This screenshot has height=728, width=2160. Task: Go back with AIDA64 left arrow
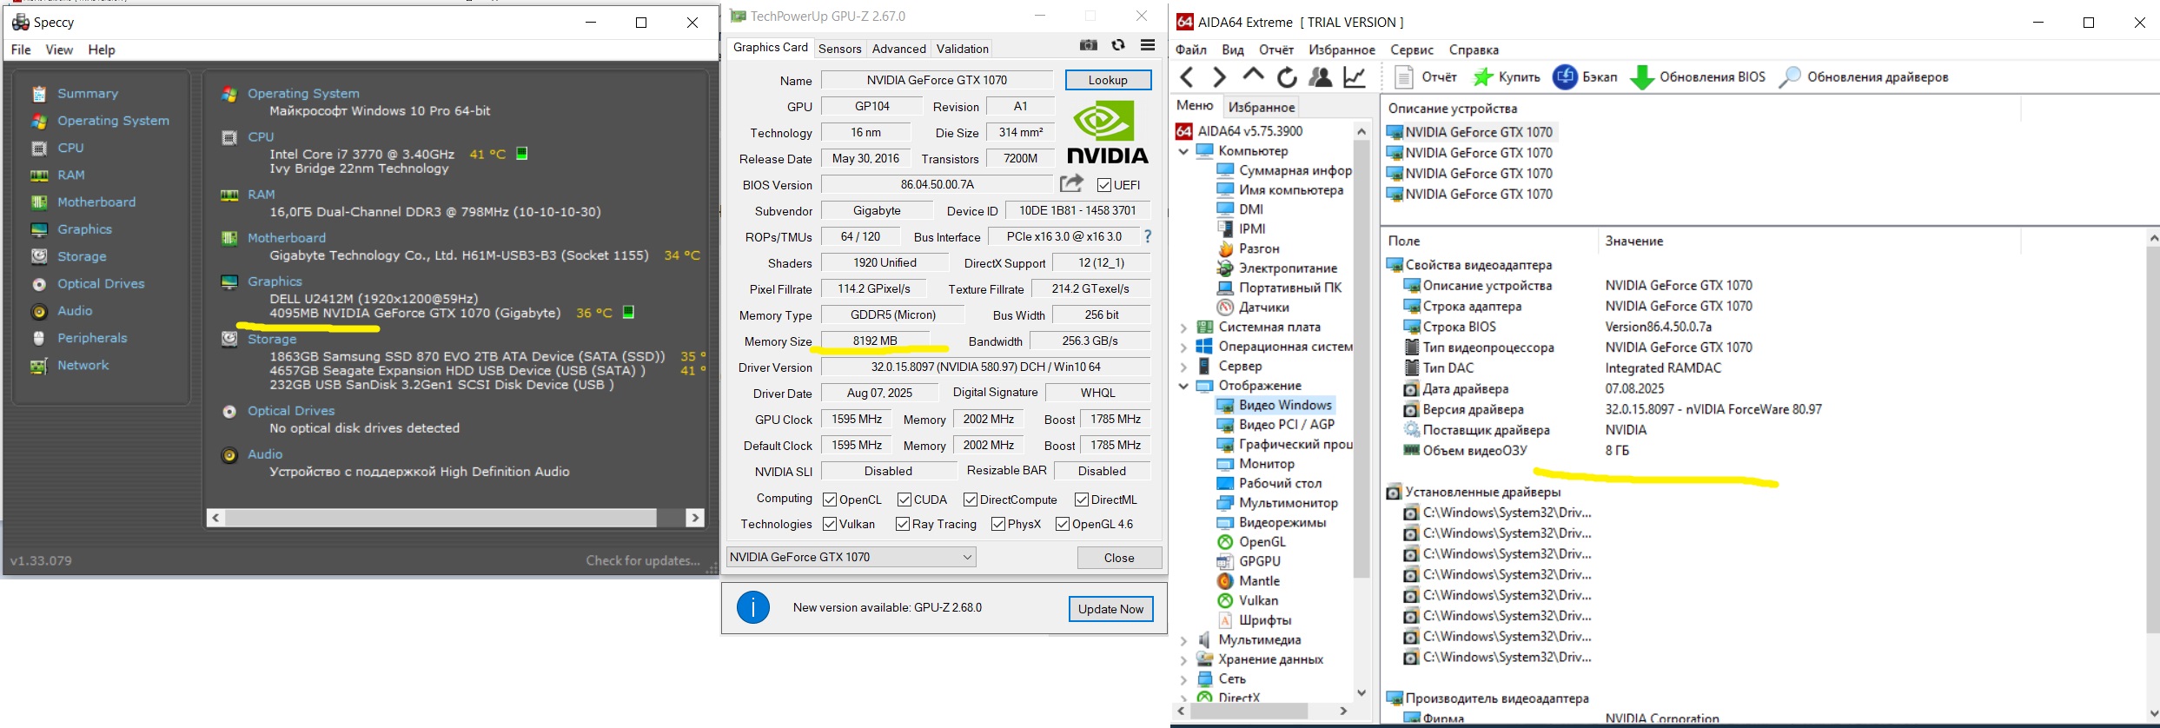(1187, 77)
